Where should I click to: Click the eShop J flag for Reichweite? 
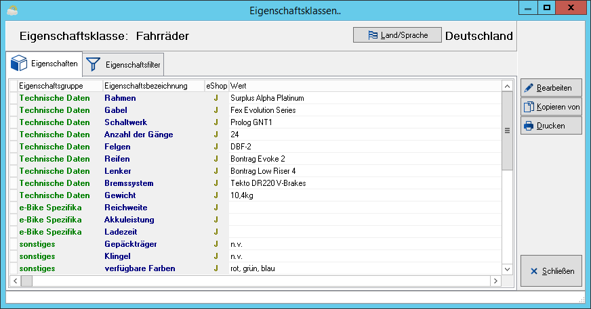pyautogui.click(x=216, y=208)
